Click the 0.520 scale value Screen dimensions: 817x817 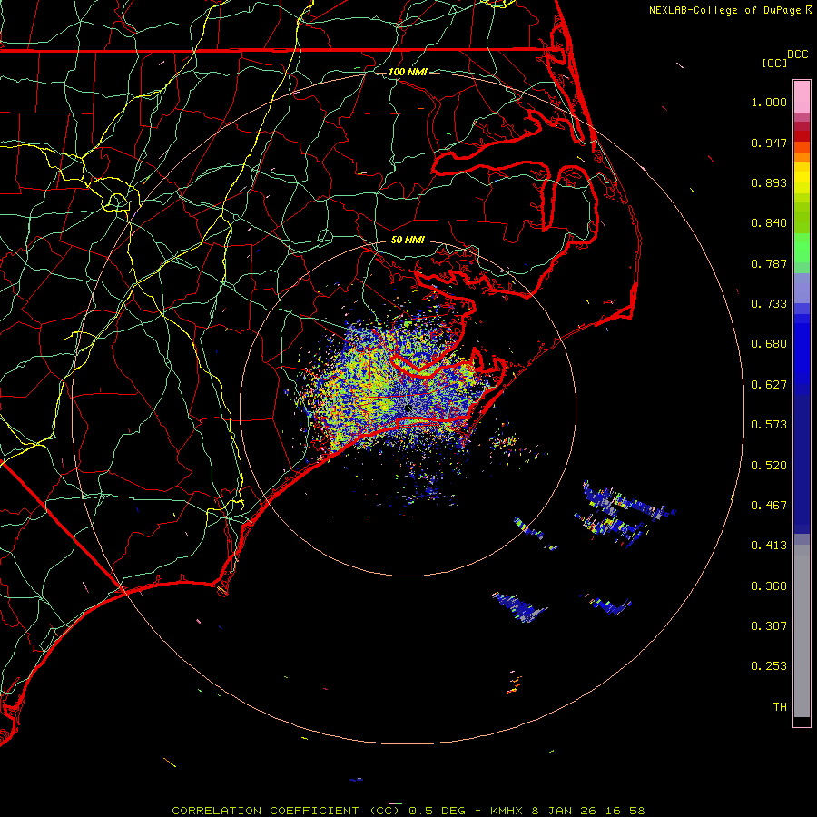point(769,466)
